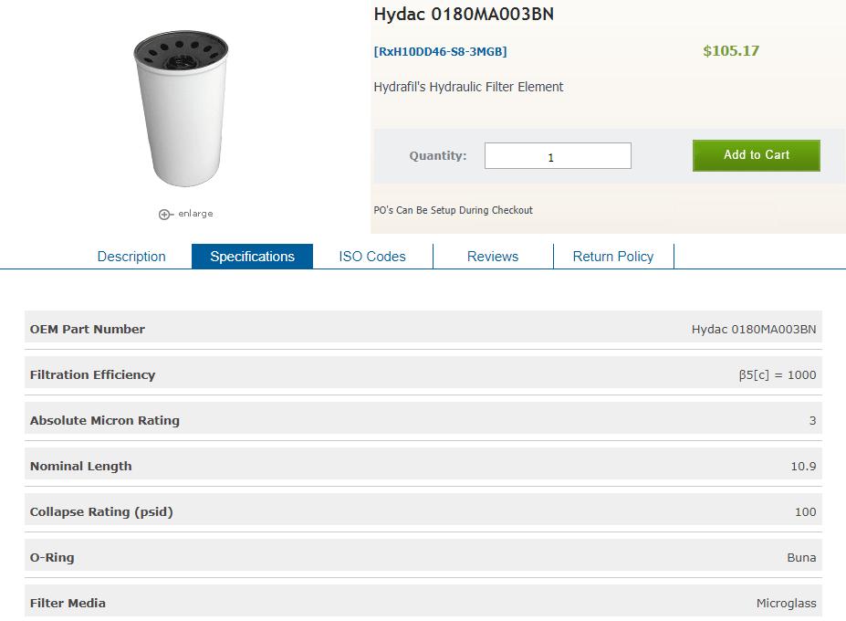
Task: Click the enlarge text link
Action: pyautogui.click(x=195, y=214)
